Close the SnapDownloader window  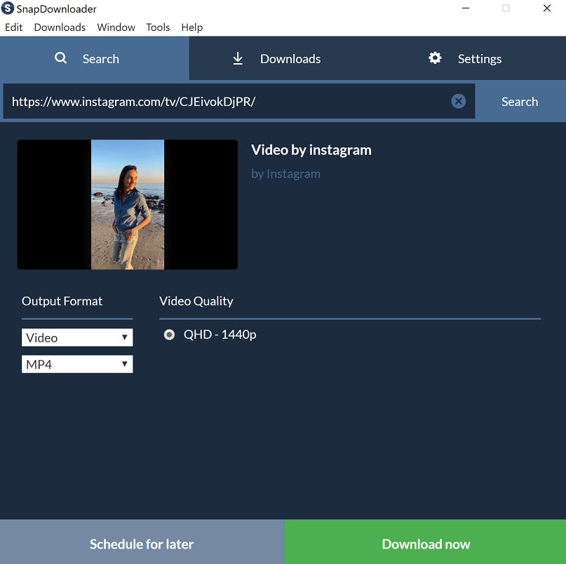click(547, 8)
